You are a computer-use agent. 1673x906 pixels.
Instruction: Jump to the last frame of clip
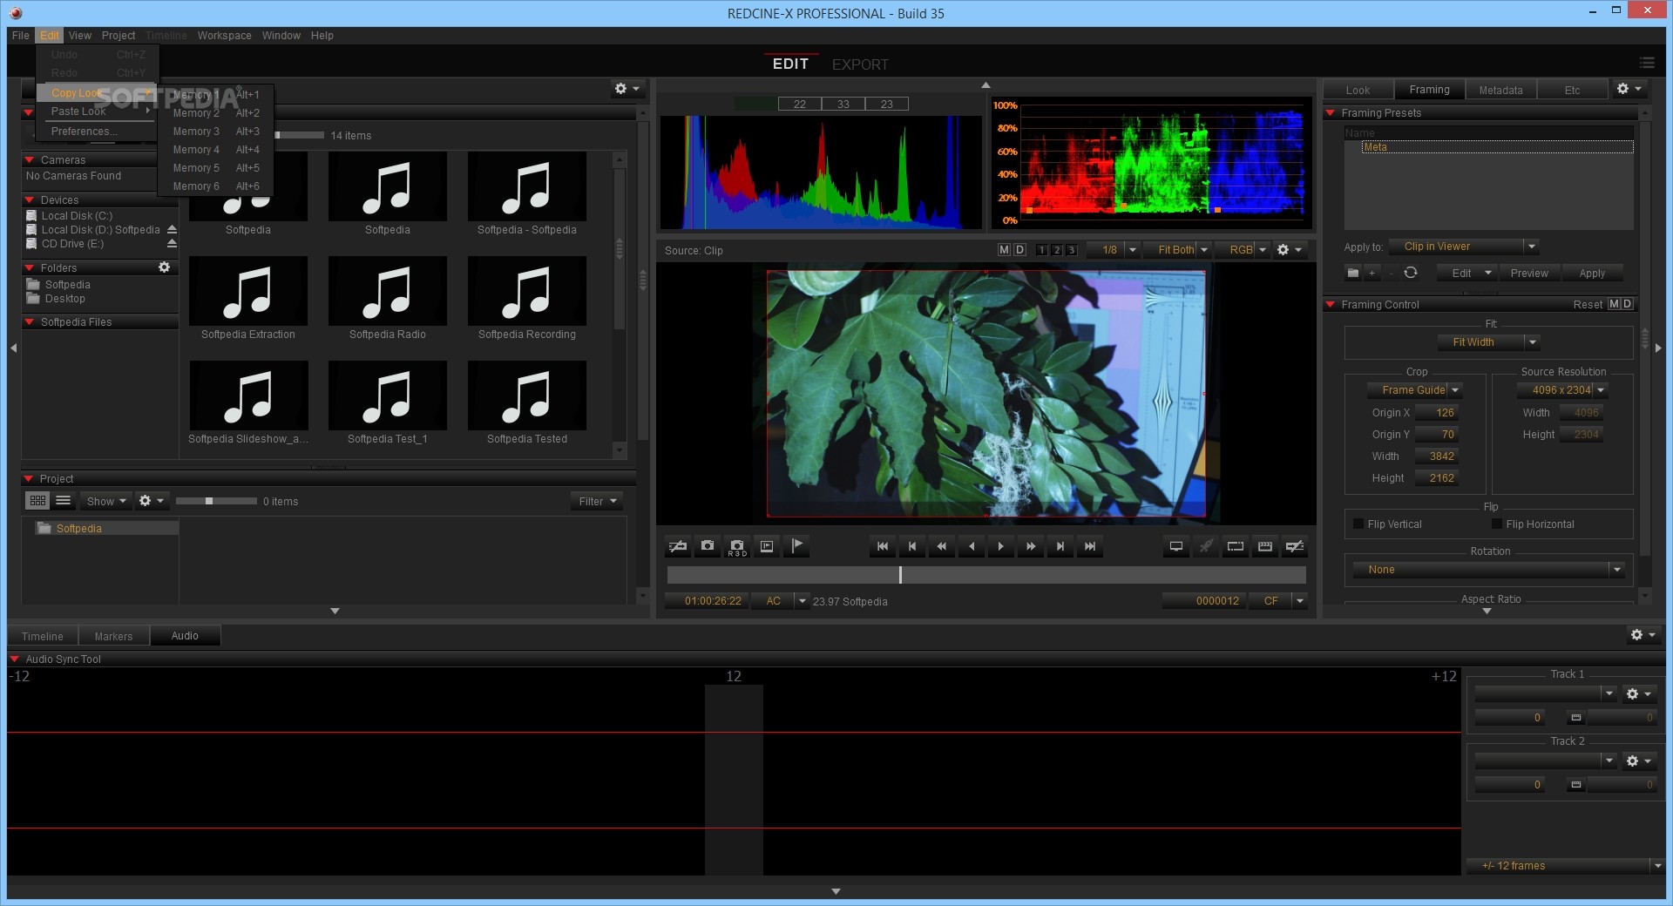[1090, 546]
